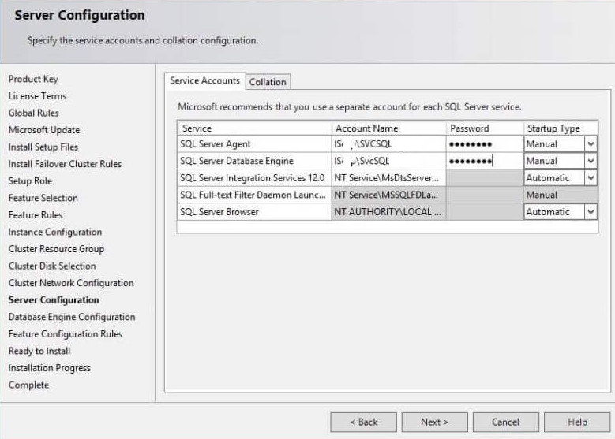
Task: Click the Account Name column header
Action: (366, 128)
